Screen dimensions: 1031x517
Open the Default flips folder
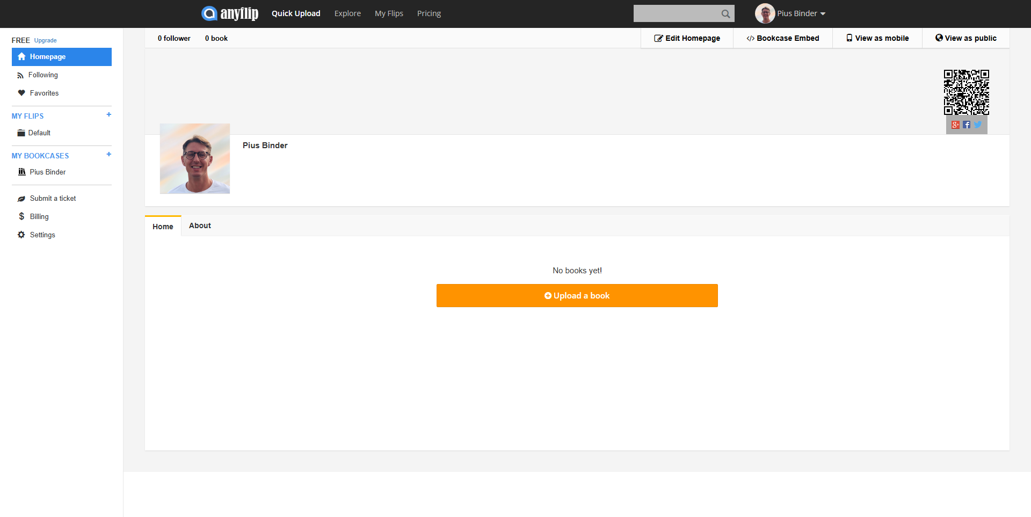click(x=39, y=133)
